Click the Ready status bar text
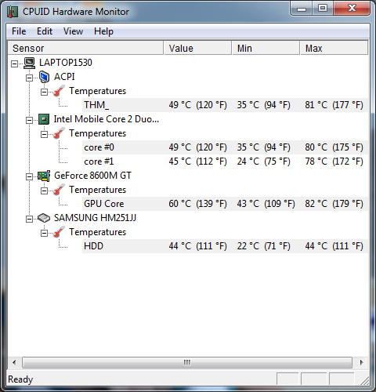The width and height of the screenshot is (376, 392). 20,379
